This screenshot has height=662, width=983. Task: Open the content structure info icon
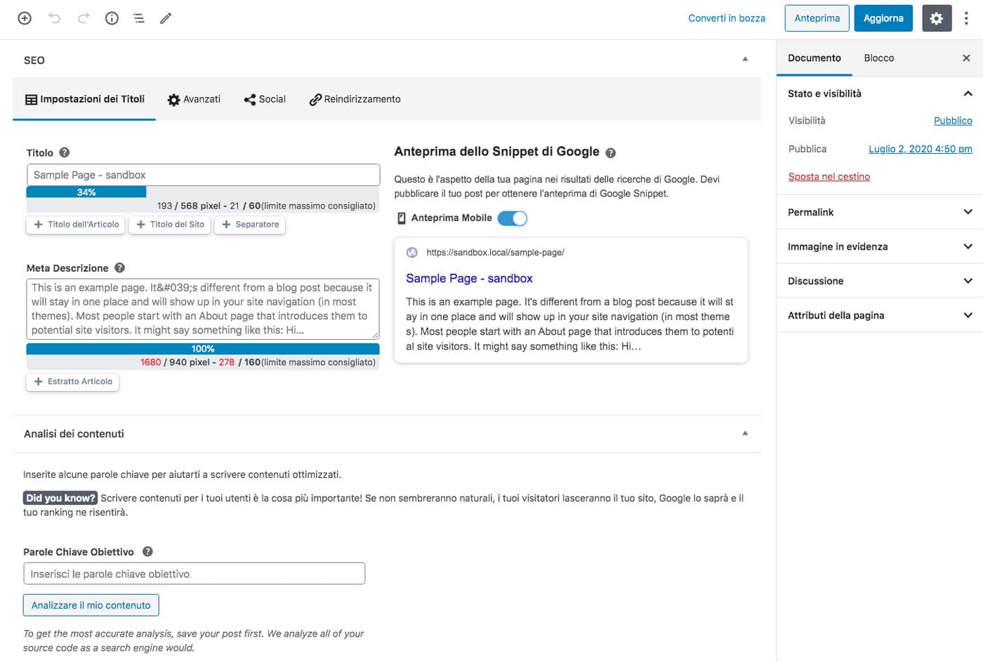(112, 18)
